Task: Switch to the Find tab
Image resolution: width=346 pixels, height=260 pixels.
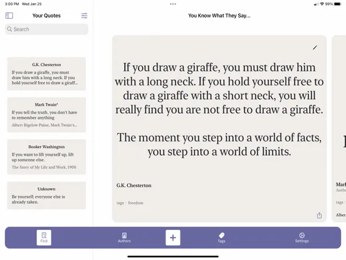Action: coord(44,237)
